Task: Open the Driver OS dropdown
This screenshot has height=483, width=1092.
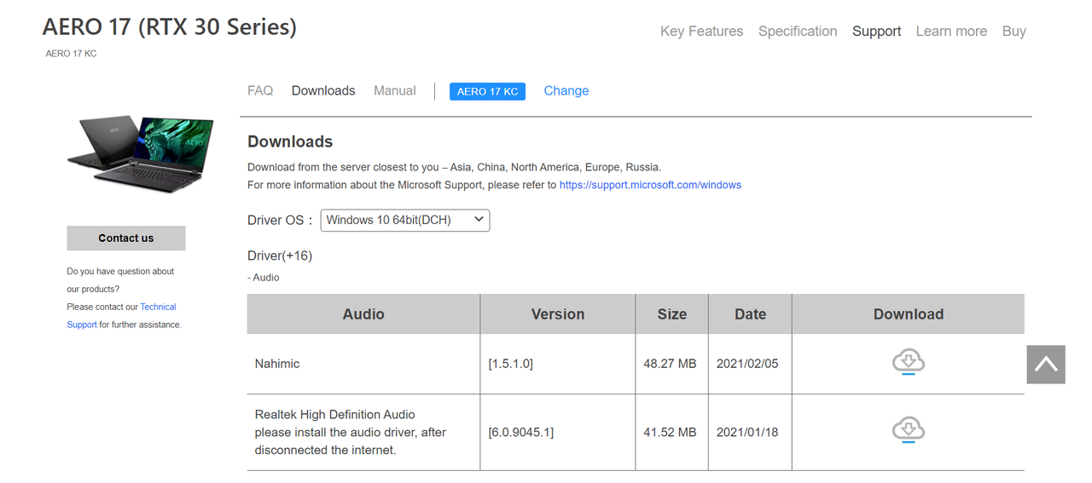Action: [x=405, y=220]
